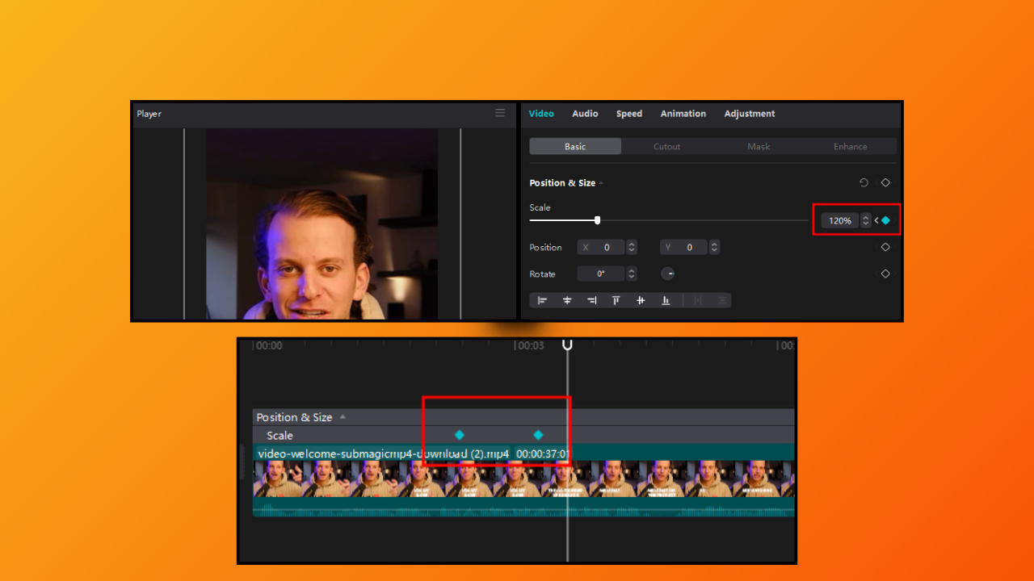
Task: Select the Cutout option
Action: pos(666,146)
